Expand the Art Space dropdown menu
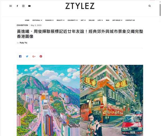This screenshot has width=161, height=136. (117, 20)
